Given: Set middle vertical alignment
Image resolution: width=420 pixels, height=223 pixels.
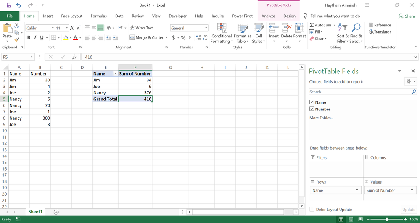Looking at the screenshot, I should pos(94,28).
